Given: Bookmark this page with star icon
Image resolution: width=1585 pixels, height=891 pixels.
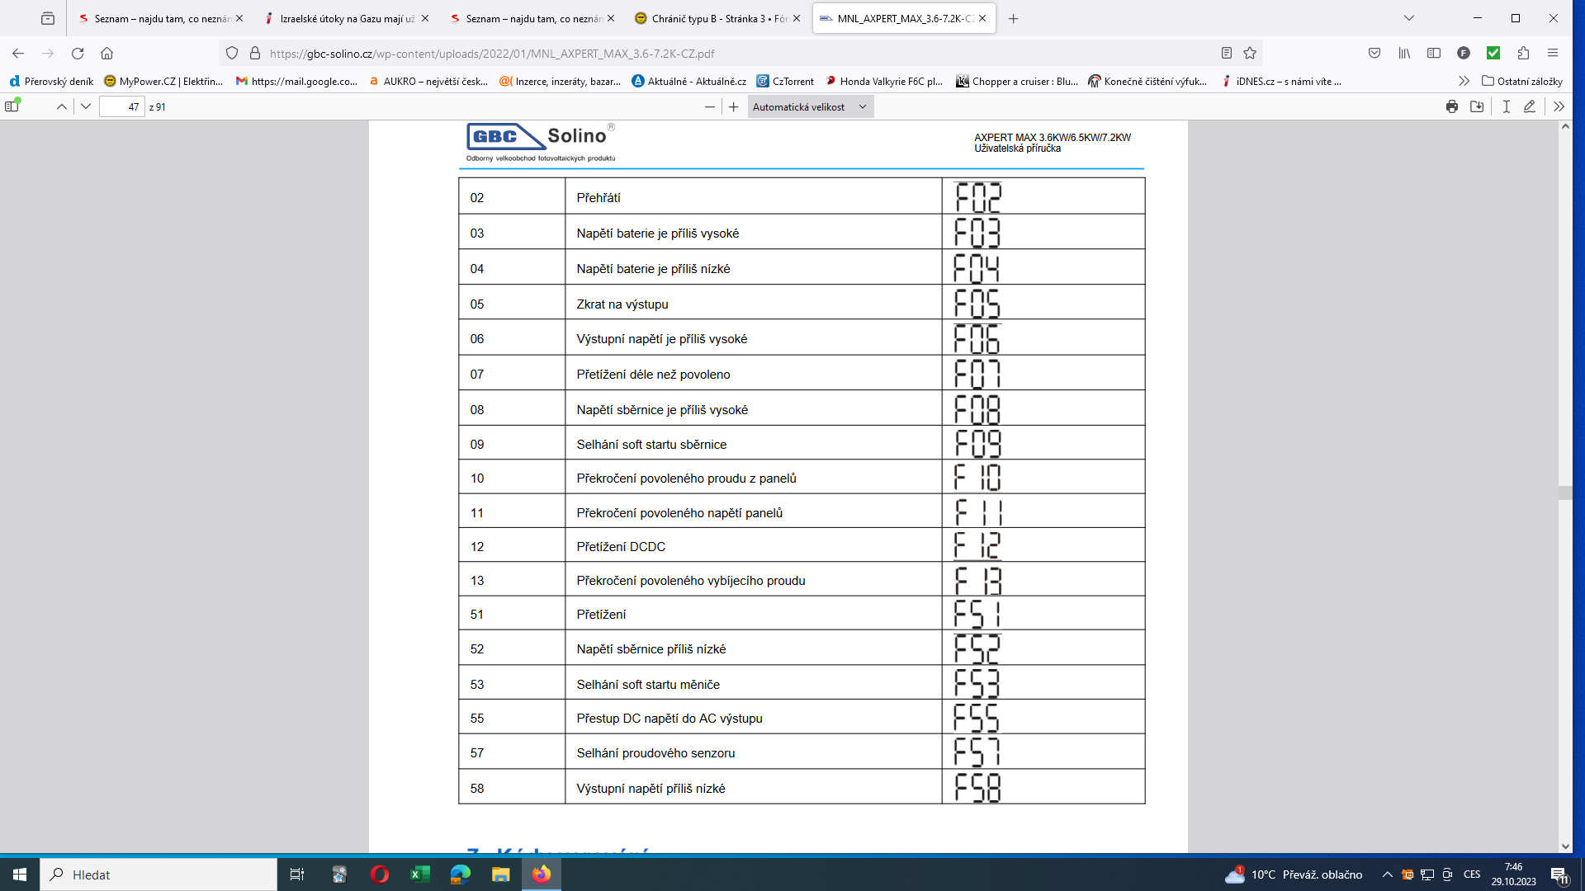Looking at the screenshot, I should point(1250,53).
